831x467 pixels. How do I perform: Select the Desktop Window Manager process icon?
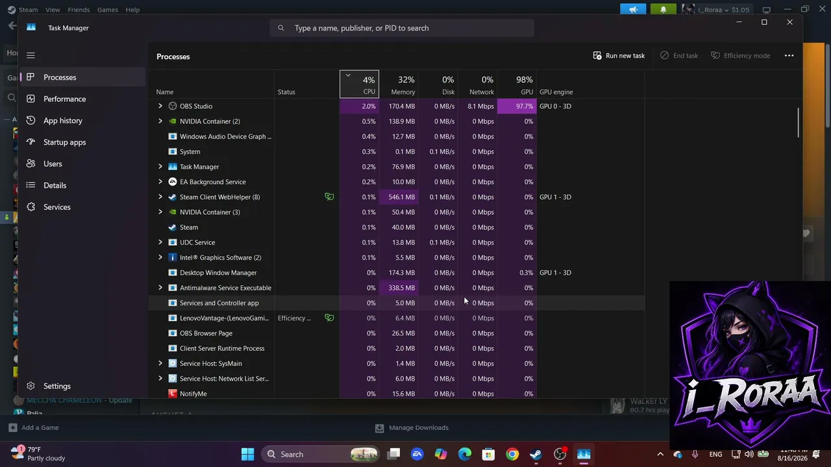pyautogui.click(x=172, y=272)
